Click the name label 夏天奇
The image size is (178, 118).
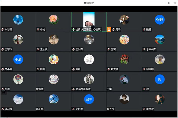click(x=110, y=109)
